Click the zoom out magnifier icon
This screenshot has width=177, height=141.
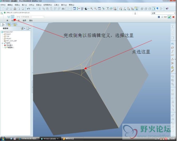[x=96, y=9]
